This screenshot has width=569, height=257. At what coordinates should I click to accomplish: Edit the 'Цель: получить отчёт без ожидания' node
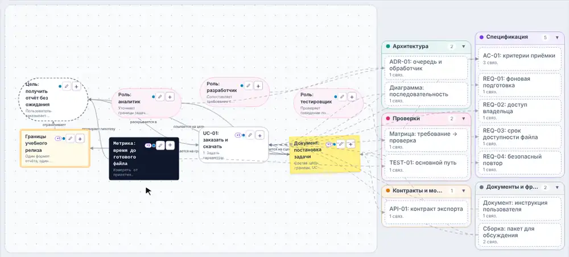coord(67,86)
